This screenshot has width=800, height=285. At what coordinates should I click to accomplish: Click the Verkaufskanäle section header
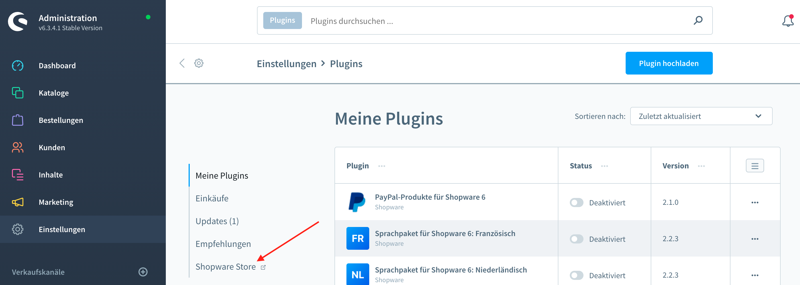(38, 272)
